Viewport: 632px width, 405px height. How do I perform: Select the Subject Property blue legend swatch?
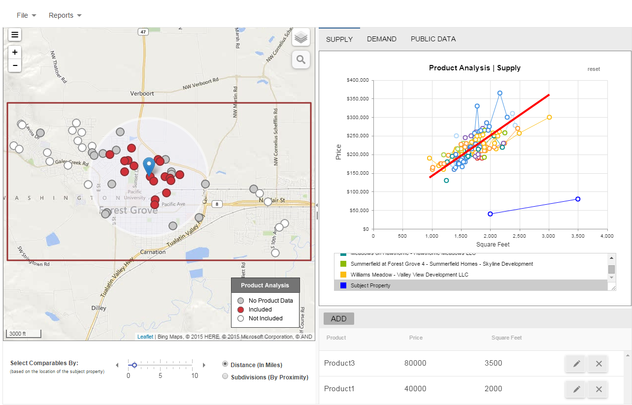pos(343,285)
